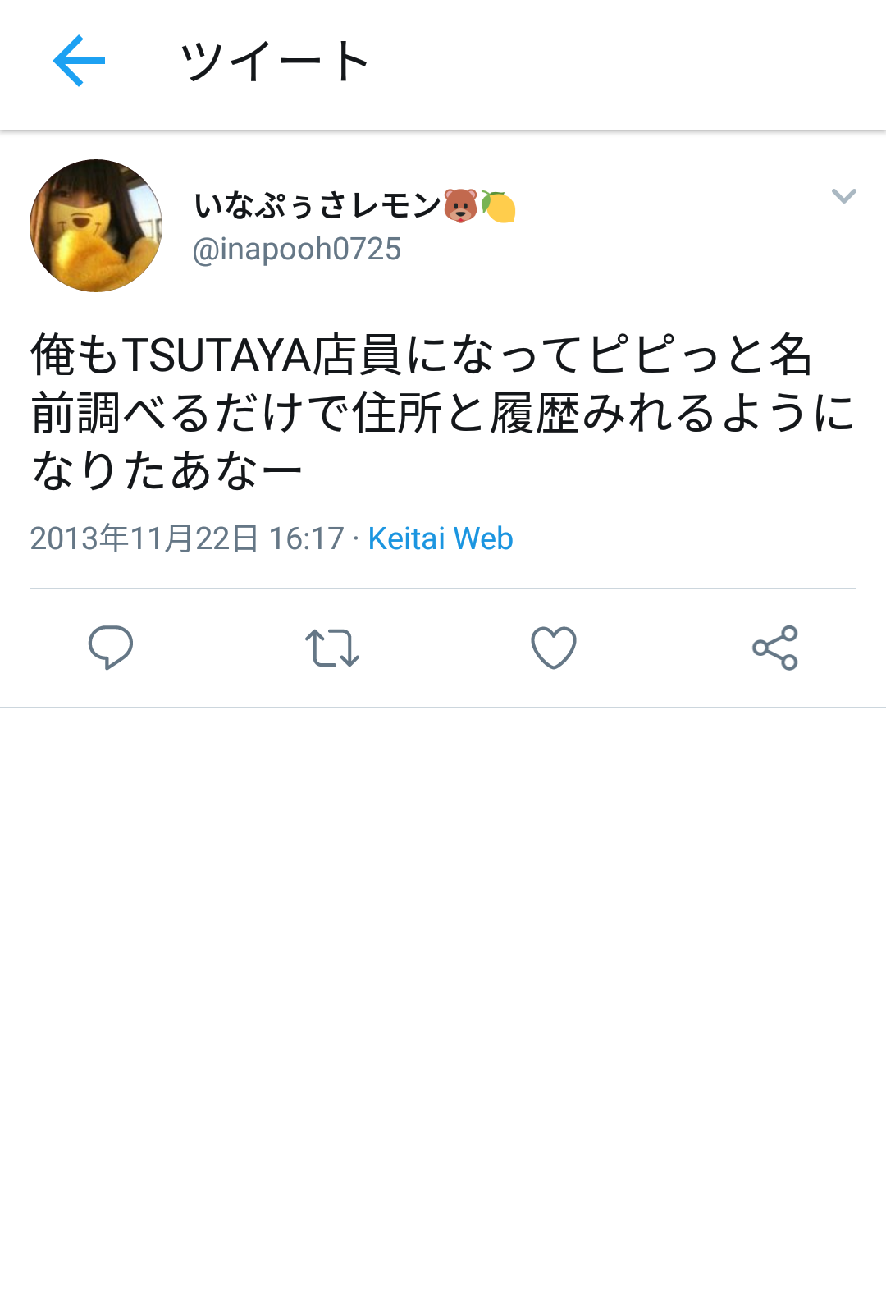Click the last tweet line なりたあなー
Viewport: 886px width, 1301px height.
[x=167, y=470]
